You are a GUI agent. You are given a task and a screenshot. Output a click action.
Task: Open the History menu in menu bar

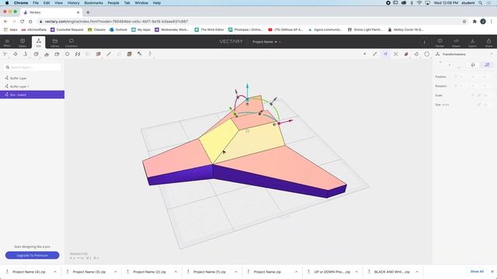click(73, 3)
